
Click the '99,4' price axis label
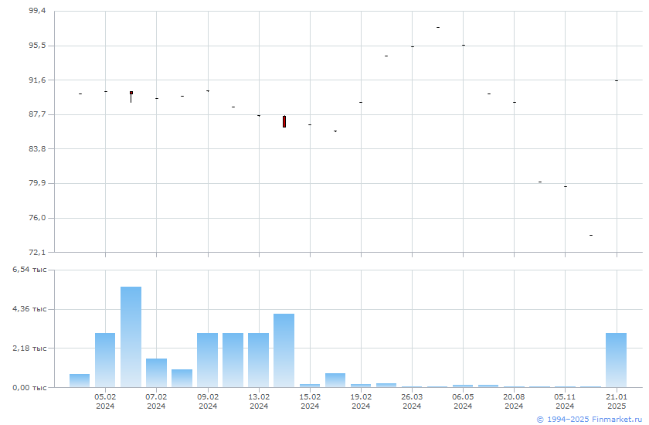pos(37,10)
